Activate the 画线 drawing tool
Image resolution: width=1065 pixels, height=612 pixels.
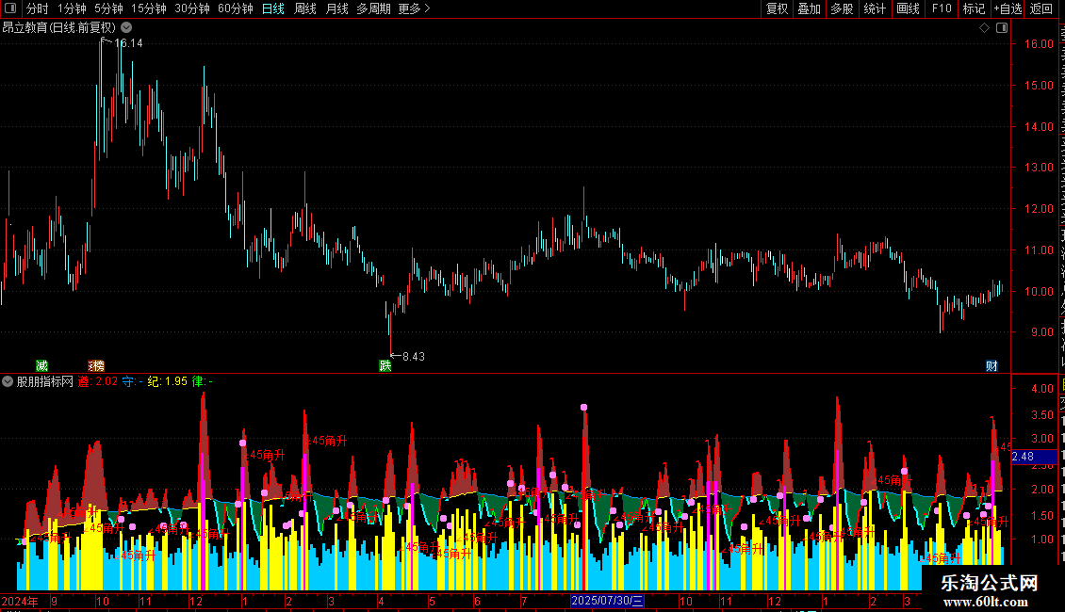pos(908,8)
